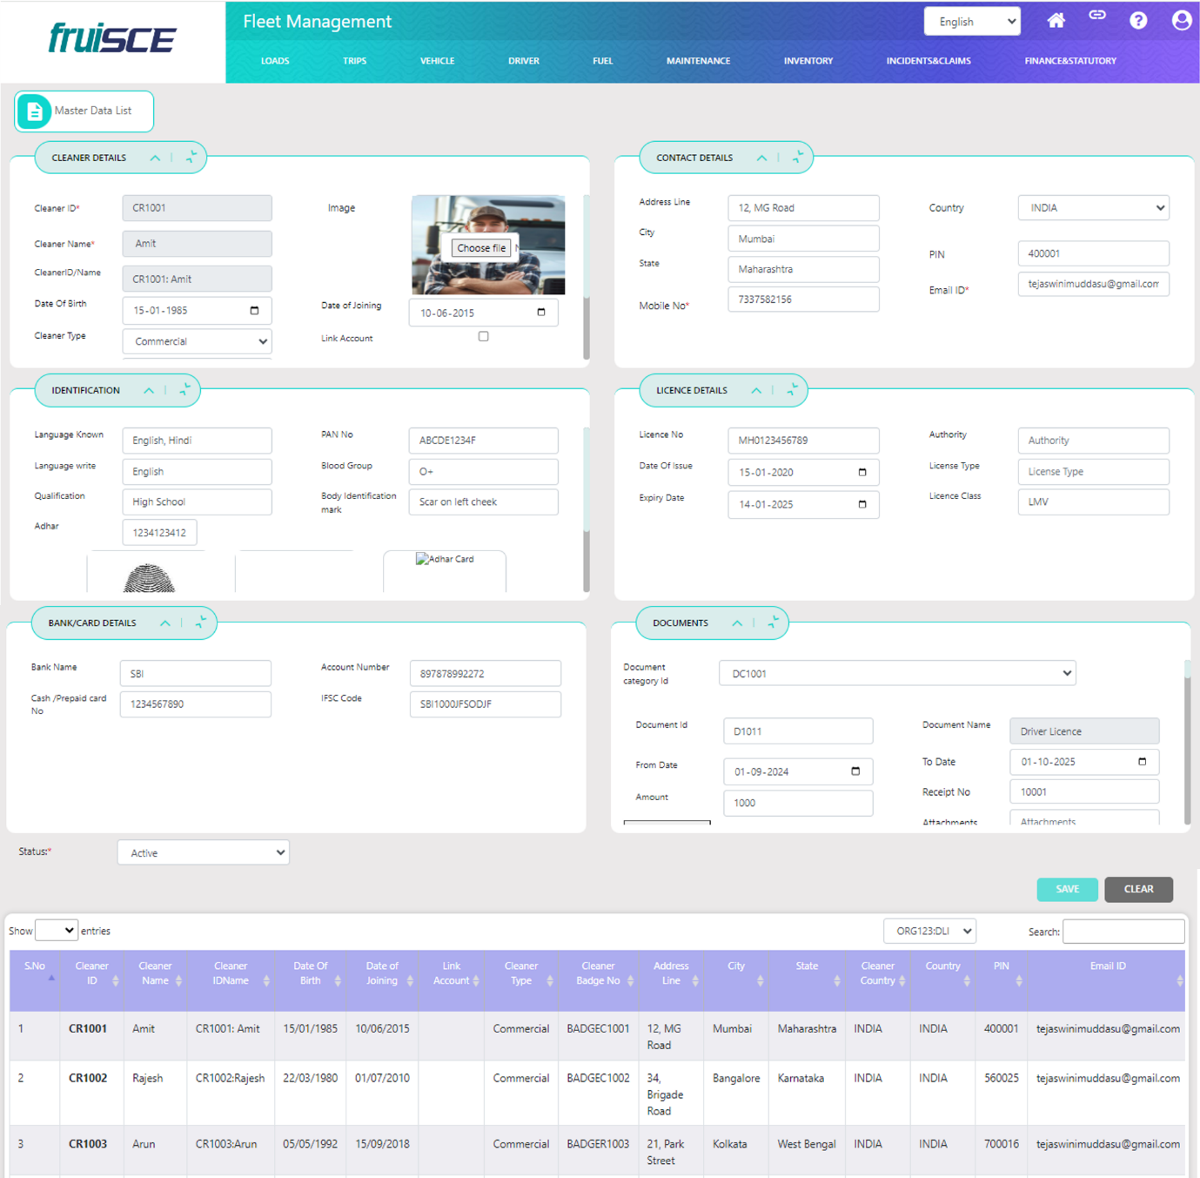This screenshot has width=1200, height=1178.
Task: Expand the Cleaner Type dropdown
Action: [198, 342]
